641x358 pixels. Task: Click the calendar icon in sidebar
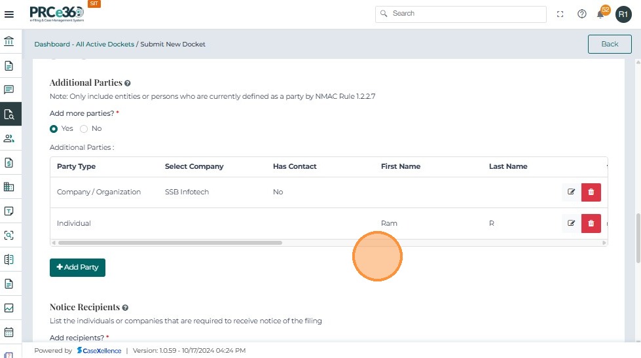coord(9,332)
